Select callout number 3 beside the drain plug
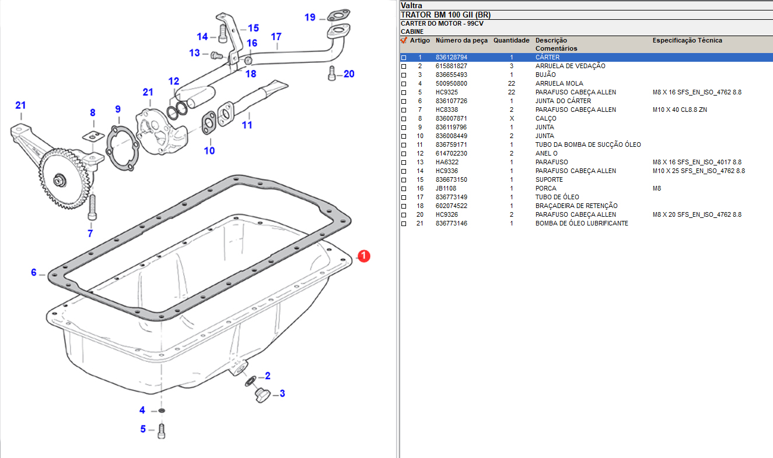 click(282, 394)
